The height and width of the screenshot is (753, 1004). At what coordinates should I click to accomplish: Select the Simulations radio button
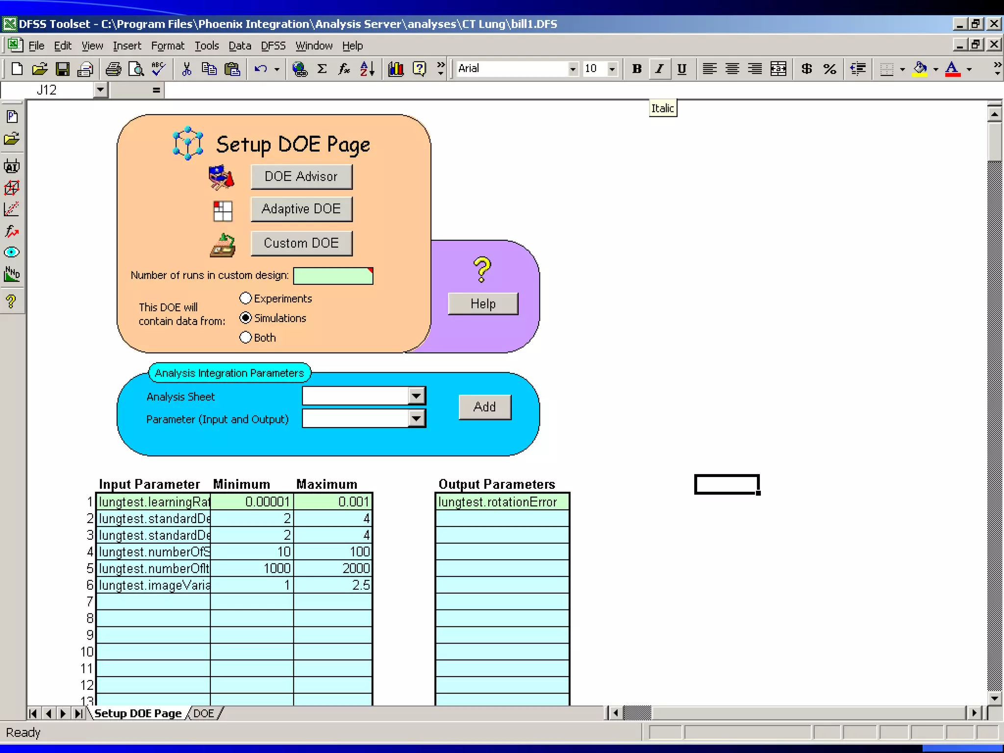246,318
